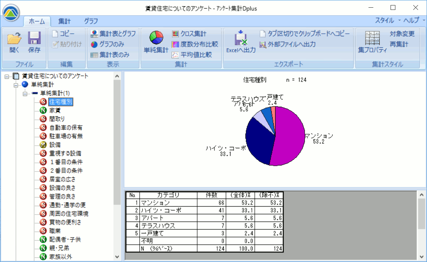Click the N icon beside 配偶者･子供
The image size is (427, 262).
pyautogui.click(x=43, y=239)
